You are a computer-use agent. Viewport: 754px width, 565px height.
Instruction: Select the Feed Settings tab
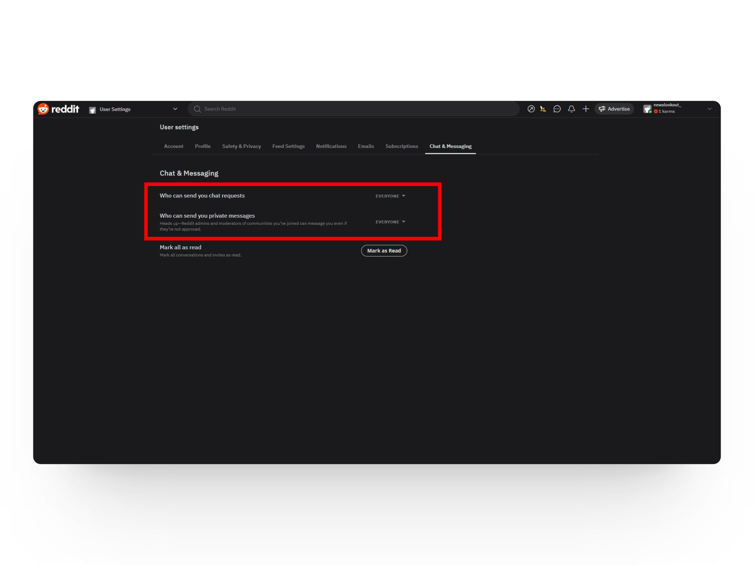click(288, 146)
